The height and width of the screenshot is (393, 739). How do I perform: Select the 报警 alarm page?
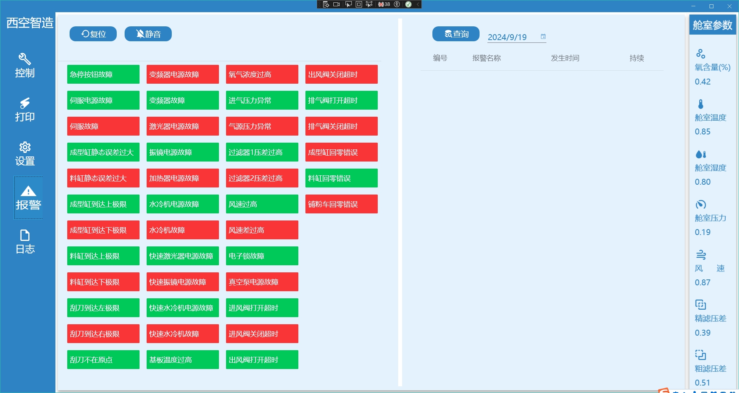(28, 198)
